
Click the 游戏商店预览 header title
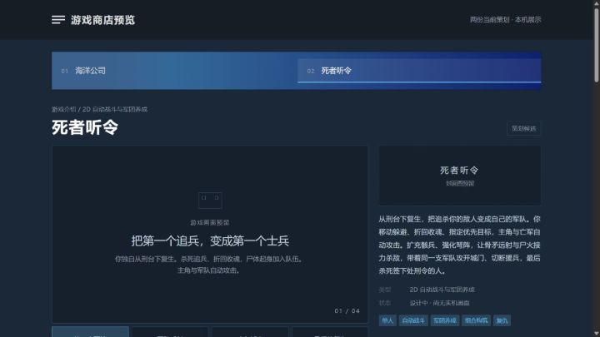pos(102,20)
